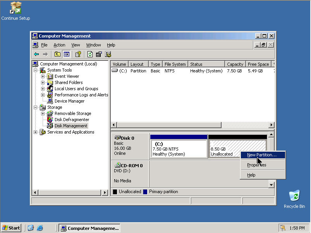Viewport: 311px width, 233px height.
Task: Click the Refresh toolbar icon
Action: [x=90, y=54]
